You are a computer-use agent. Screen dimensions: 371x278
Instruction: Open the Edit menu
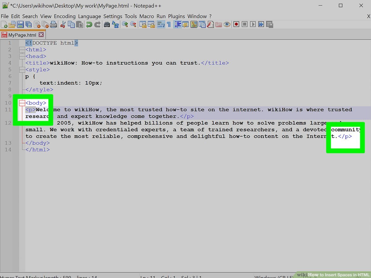click(x=15, y=16)
